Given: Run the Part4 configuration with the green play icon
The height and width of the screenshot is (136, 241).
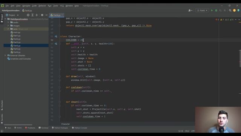Looking at the screenshot, I should coord(212,11).
